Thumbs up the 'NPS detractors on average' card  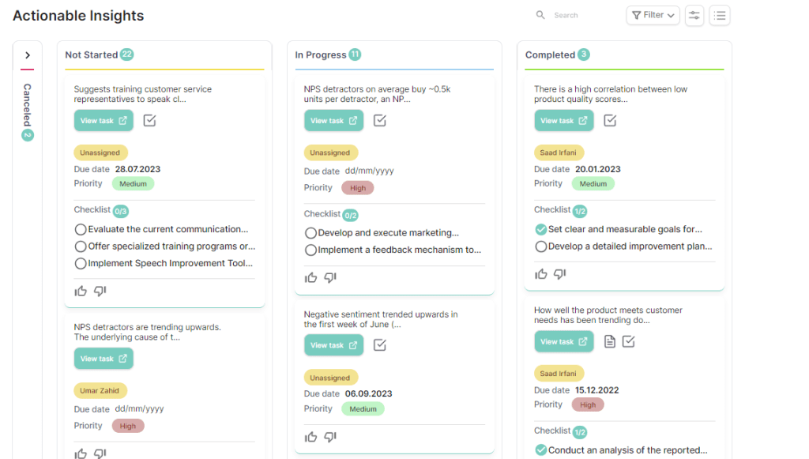(310, 278)
